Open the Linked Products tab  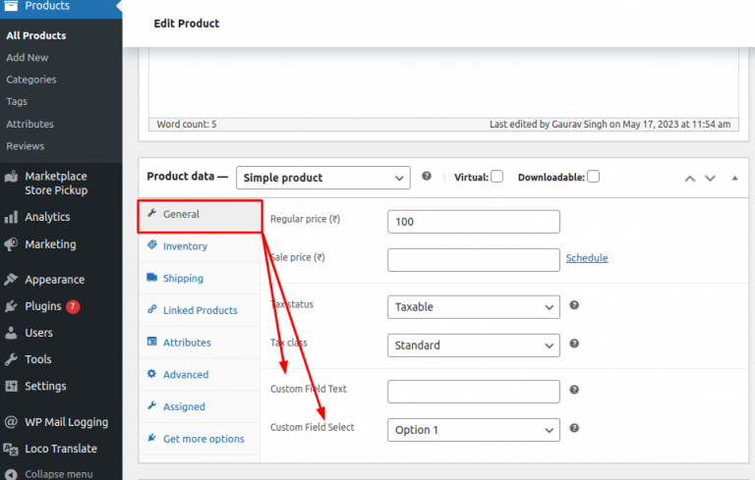(200, 311)
